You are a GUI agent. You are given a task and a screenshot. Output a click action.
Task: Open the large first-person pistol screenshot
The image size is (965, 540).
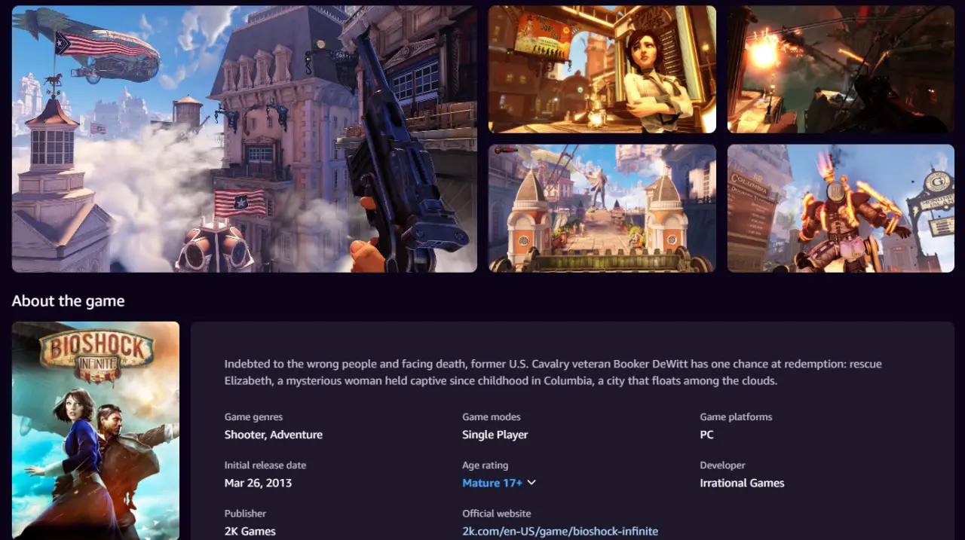[x=244, y=139]
